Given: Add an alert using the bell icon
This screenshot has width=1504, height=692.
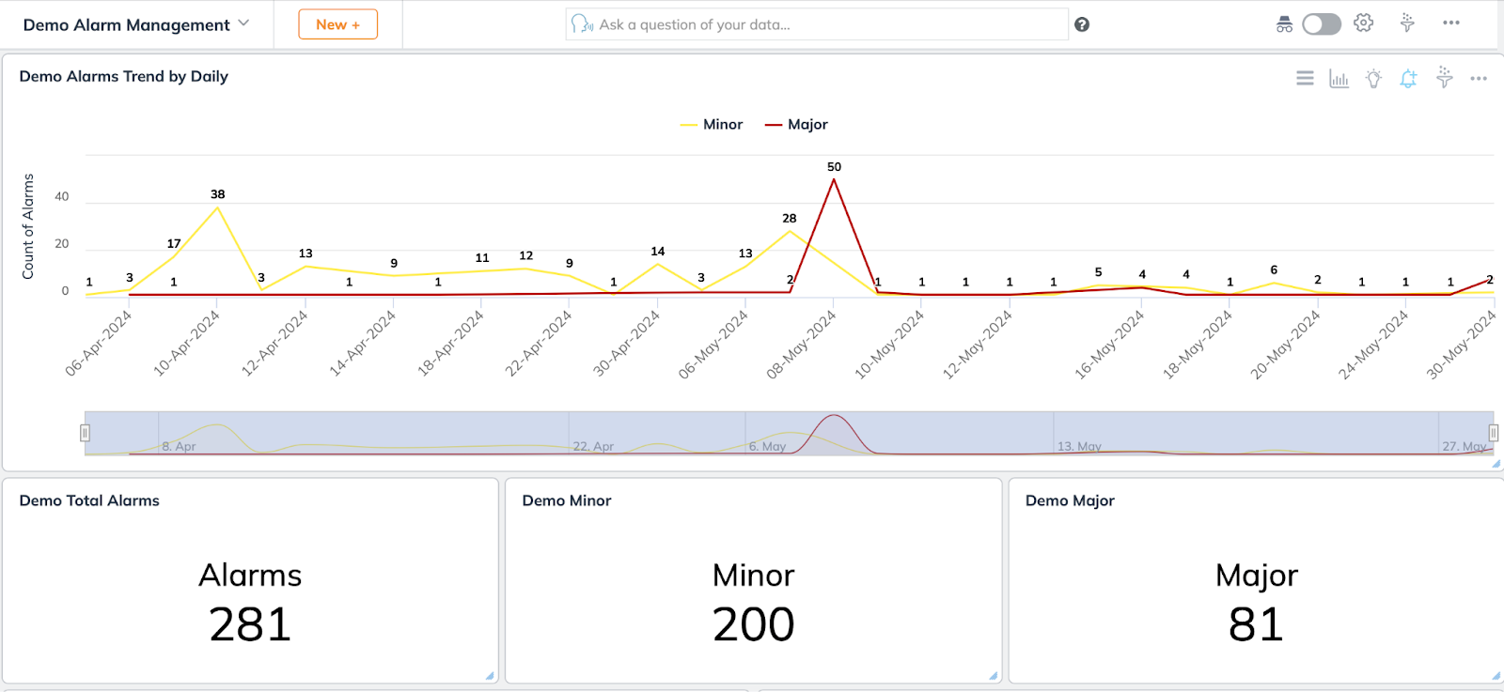Looking at the screenshot, I should click(x=1408, y=79).
